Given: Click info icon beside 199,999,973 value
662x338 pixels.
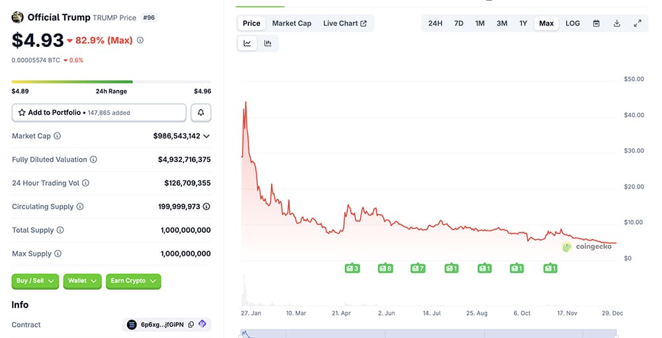Looking at the screenshot, I should [207, 207].
